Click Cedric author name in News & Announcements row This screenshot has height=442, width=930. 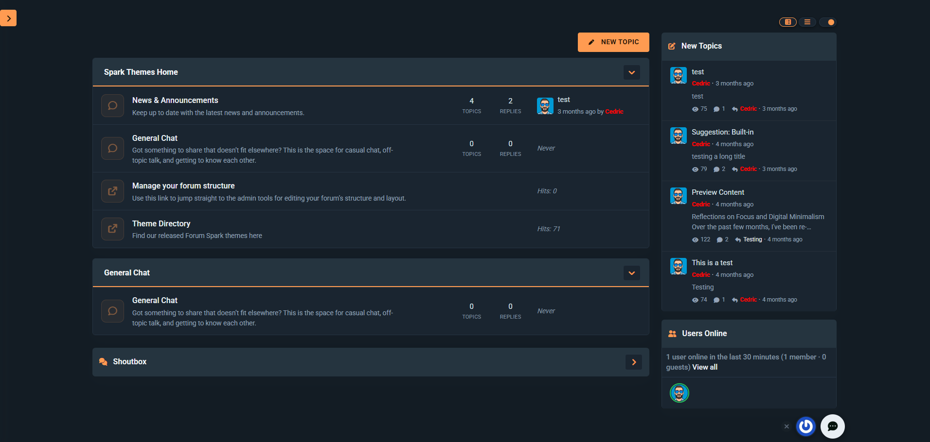614,112
